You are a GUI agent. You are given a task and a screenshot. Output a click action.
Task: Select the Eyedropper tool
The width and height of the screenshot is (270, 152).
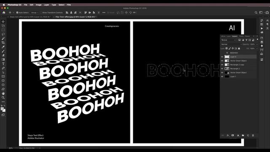point(3,47)
